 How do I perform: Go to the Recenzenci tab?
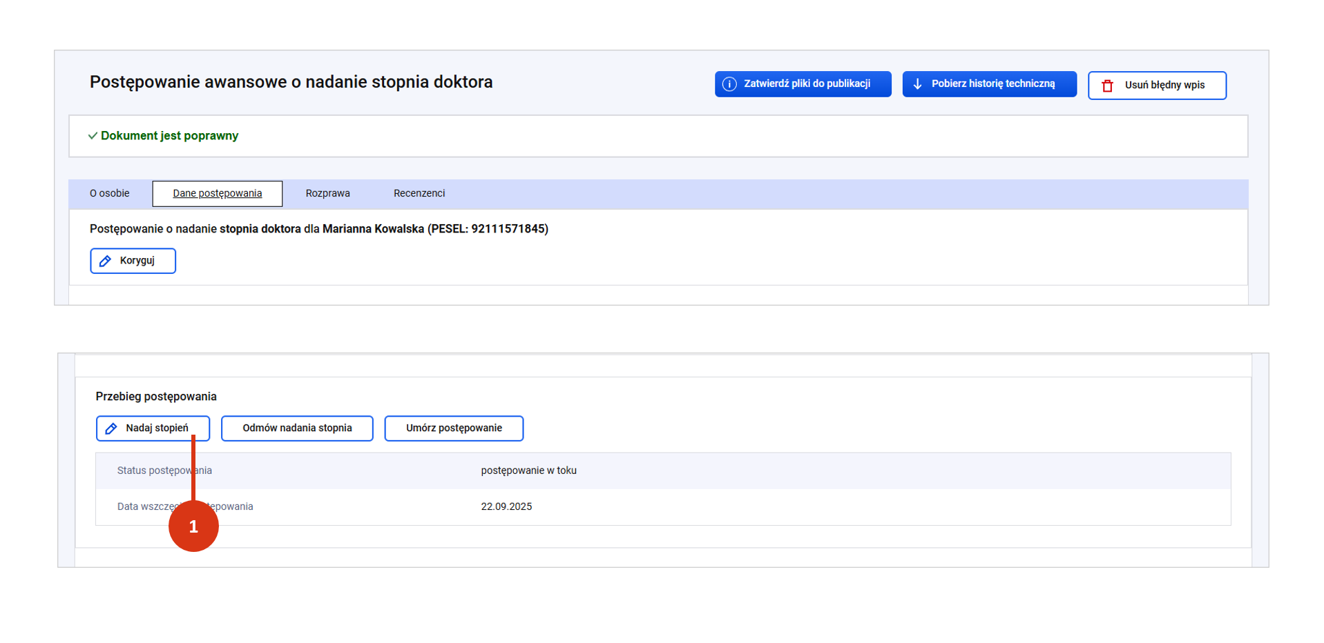point(419,193)
